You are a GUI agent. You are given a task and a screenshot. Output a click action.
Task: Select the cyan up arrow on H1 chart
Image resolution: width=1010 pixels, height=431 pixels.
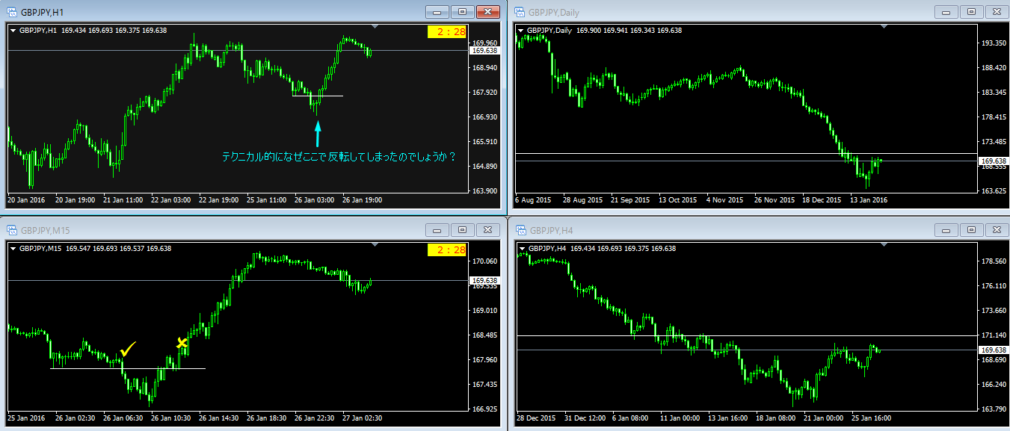point(318,134)
